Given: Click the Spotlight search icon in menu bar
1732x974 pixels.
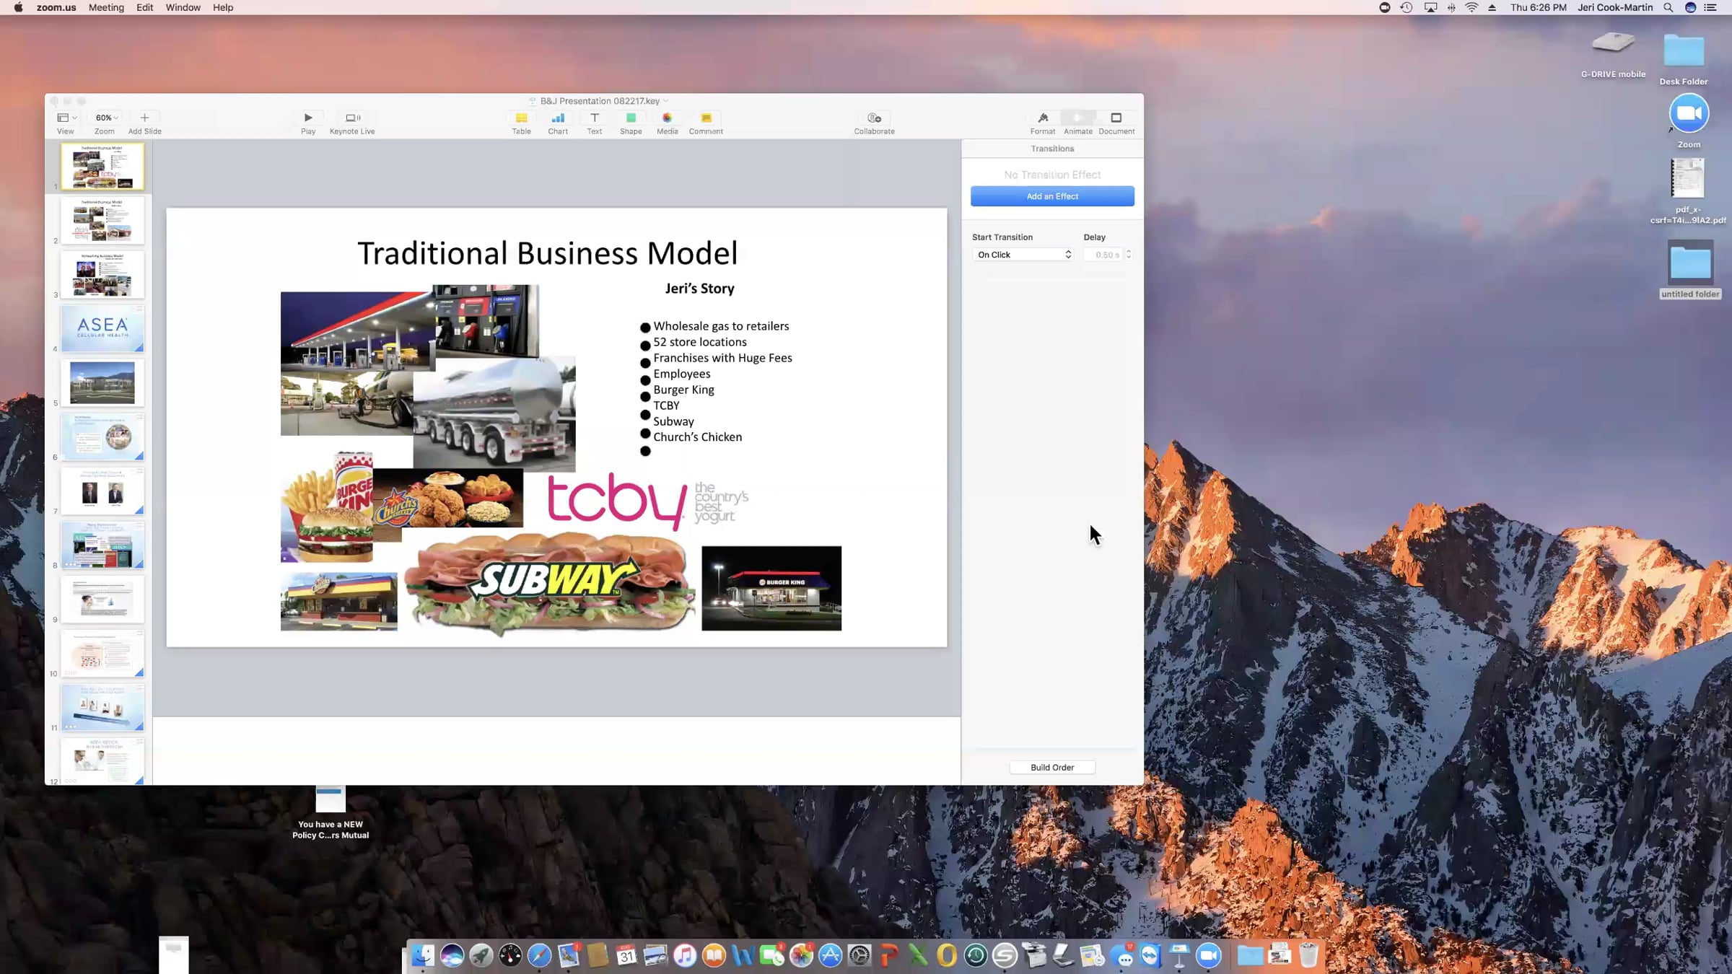Looking at the screenshot, I should point(1668,7).
